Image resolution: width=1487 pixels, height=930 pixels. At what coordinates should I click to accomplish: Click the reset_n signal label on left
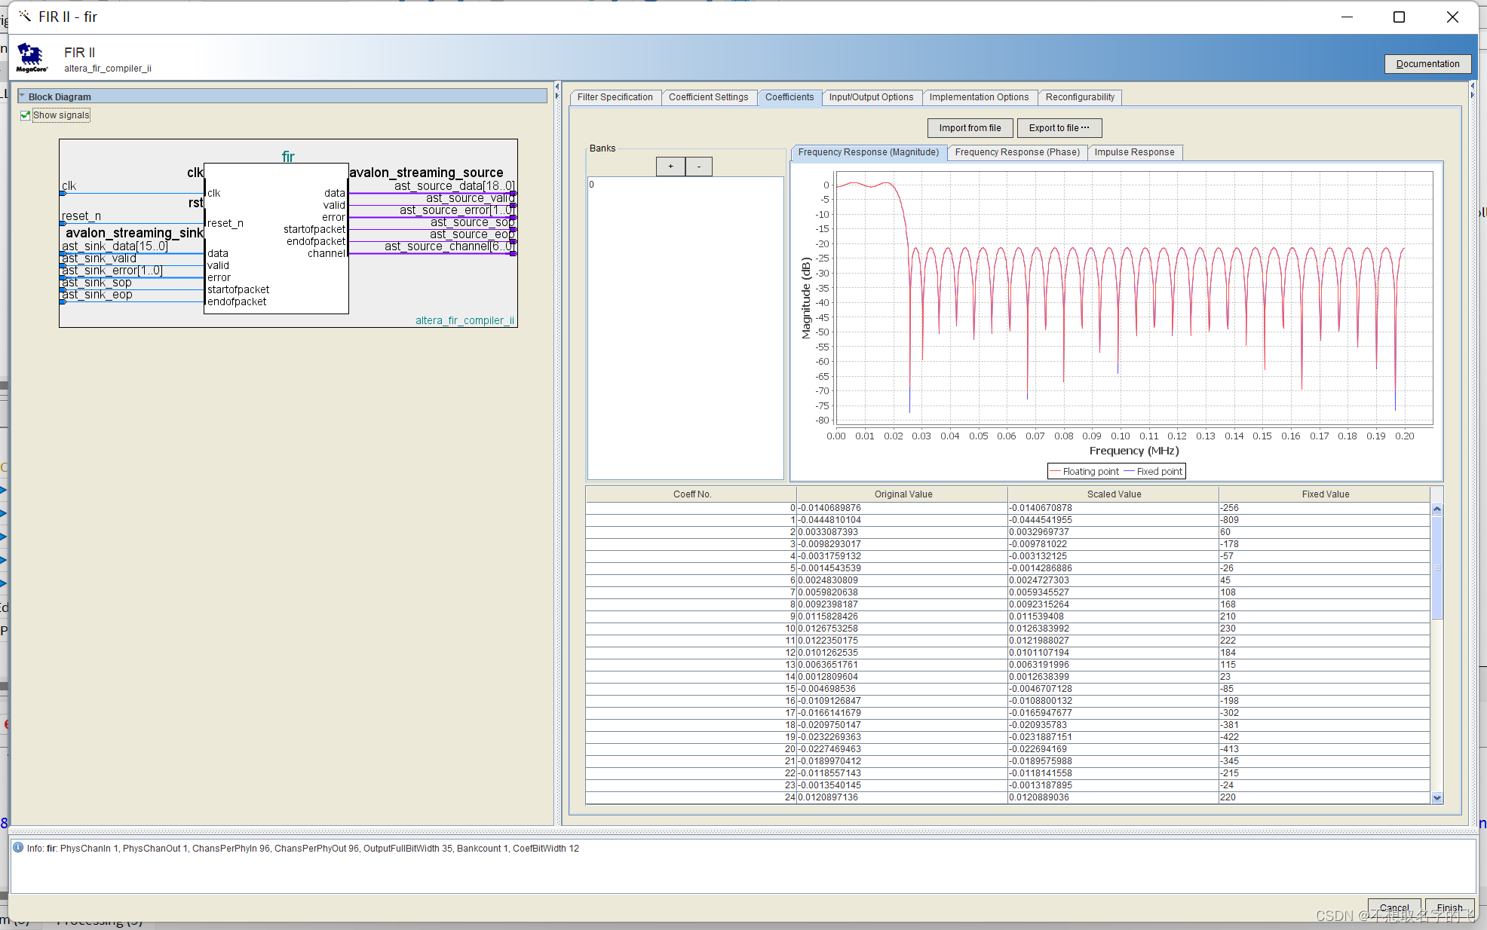(x=81, y=216)
